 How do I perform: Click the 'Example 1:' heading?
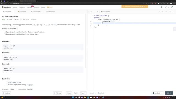click(6, 41)
